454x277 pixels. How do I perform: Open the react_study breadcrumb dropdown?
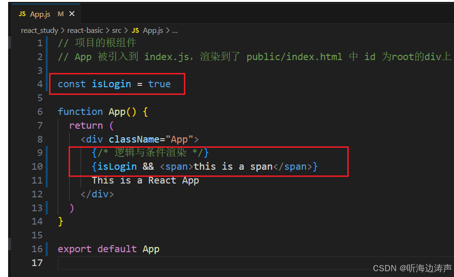tap(39, 30)
